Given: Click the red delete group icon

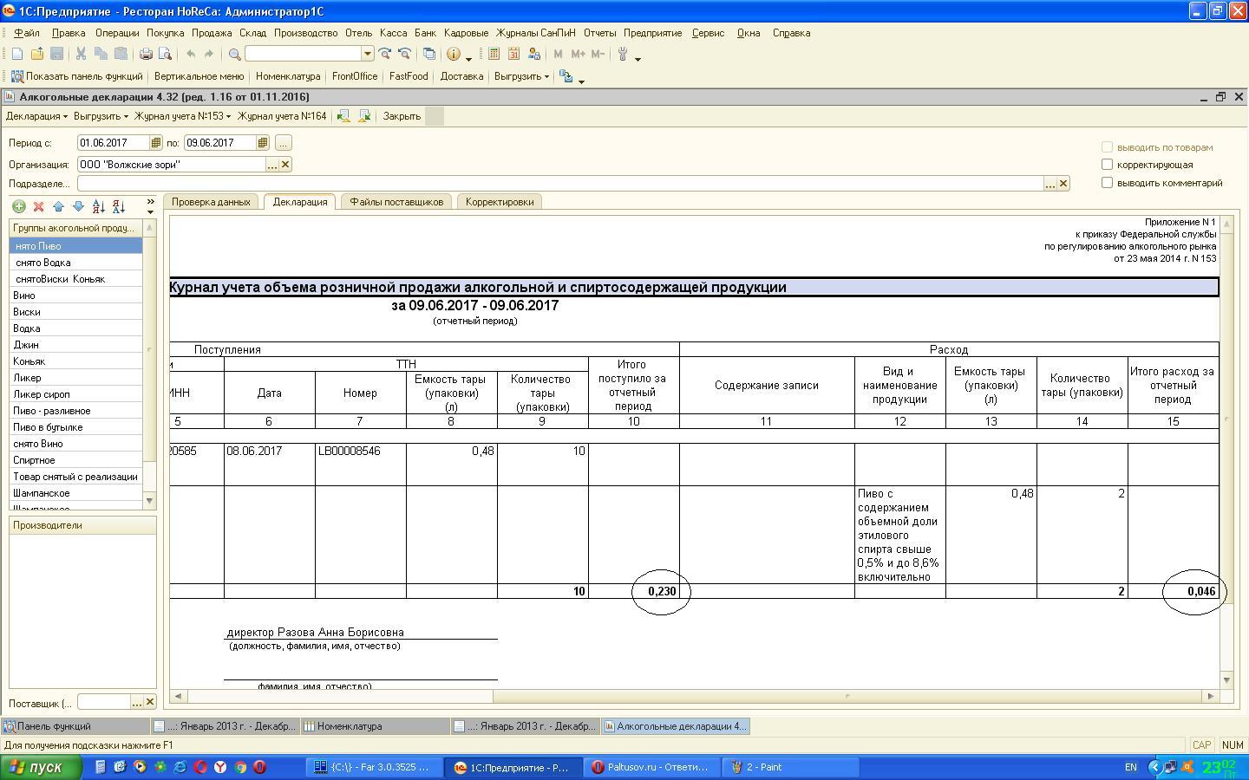Looking at the screenshot, I should 38,206.
